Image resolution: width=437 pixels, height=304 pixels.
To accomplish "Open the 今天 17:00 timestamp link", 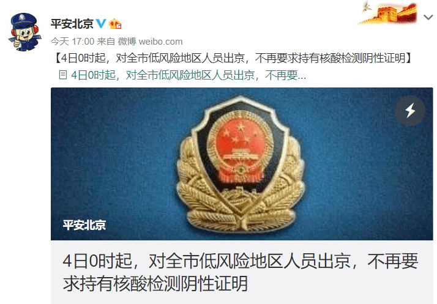I will (72, 42).
